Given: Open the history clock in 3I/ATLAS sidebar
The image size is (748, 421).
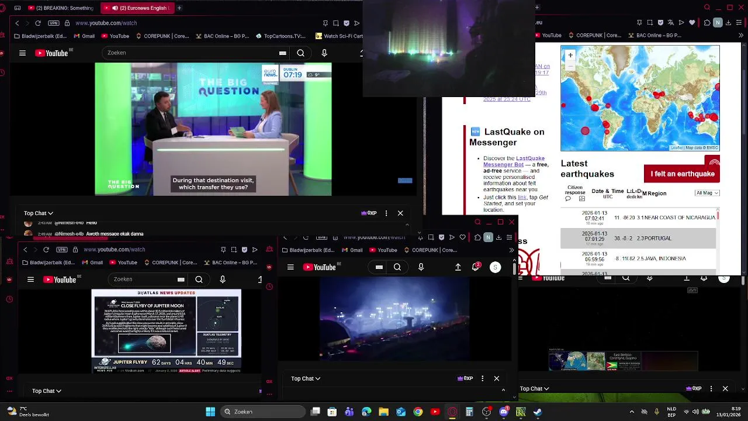Looking at the screenshot, I should point(9,299).
